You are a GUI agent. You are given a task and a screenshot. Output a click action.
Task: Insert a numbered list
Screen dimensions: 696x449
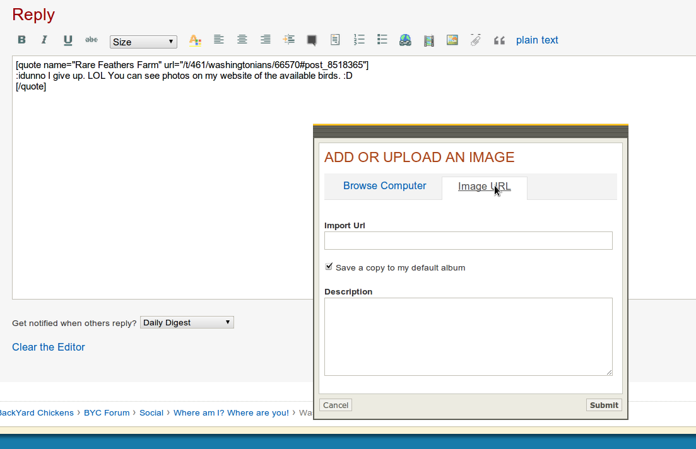[x=359, y=40]
